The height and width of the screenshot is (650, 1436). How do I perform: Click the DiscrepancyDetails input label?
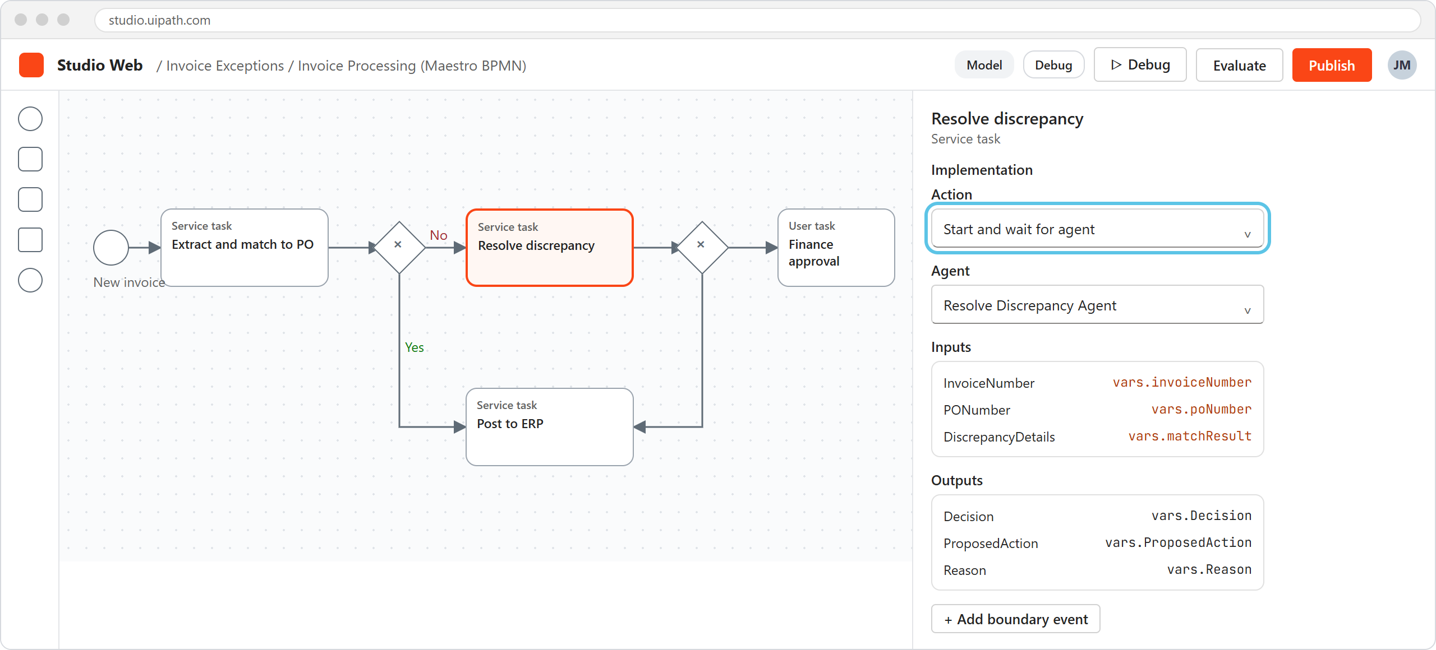point(999,437)
